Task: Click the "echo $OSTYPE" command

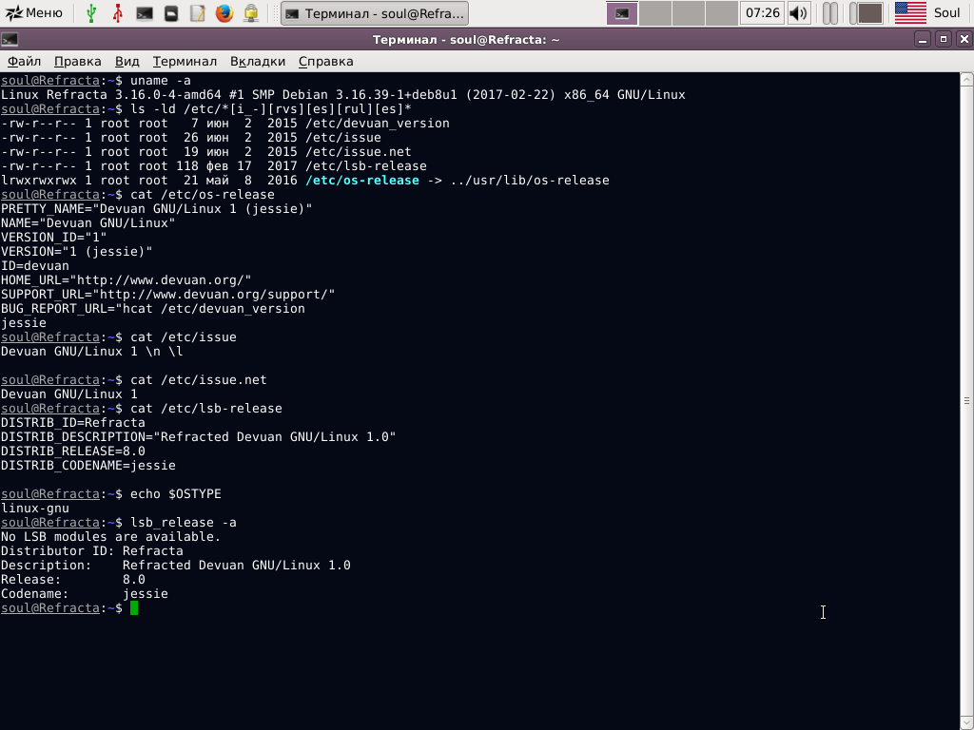Action: click(176, 494)
